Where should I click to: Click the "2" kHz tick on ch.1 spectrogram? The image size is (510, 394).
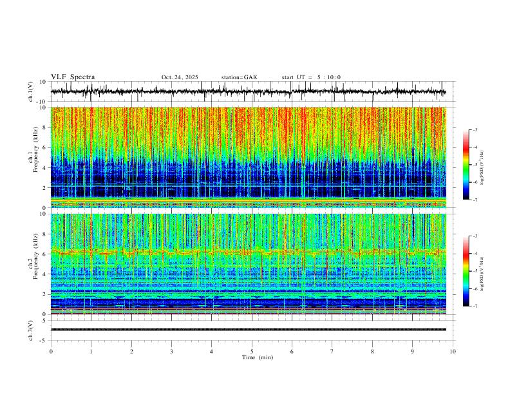(44, 187)
